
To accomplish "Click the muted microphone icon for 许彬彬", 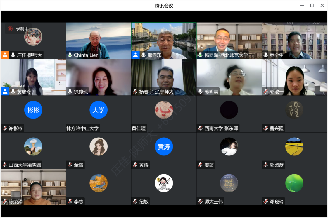I will pyautogui.click(x=5, y=128).
